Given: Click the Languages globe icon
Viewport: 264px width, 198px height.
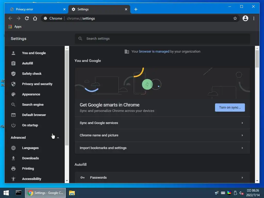Looking at the screenshot, I should coord(13,148).
